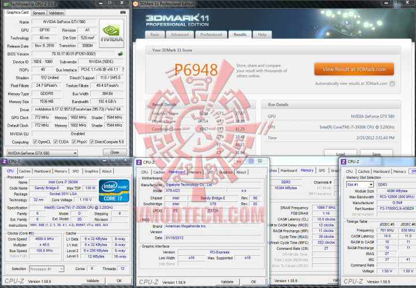
Task: Click the 3DMark Save button
Action: click(x=377, y=153)
